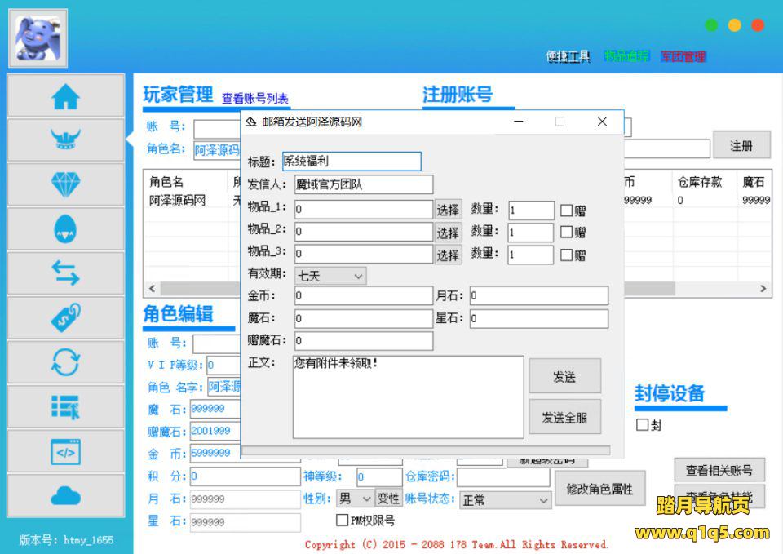Screen dimensions: 783x554
Task: Open the code window sidebar icon
Action: pos(66,451)
